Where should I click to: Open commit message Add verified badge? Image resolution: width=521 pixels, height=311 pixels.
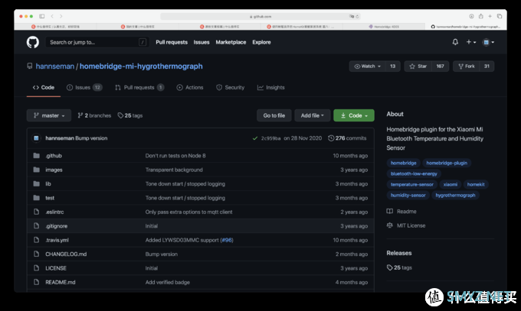tap(168, 282)
